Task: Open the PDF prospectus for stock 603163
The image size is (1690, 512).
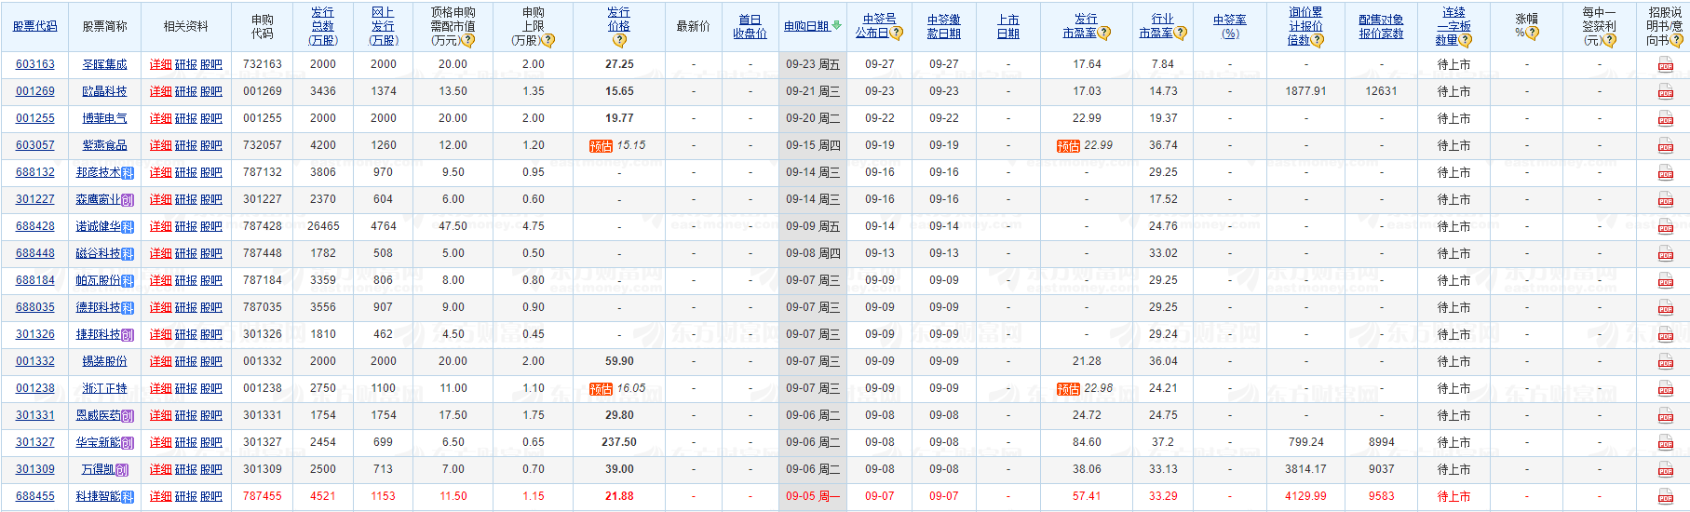Action: (x=1665, y=66)
